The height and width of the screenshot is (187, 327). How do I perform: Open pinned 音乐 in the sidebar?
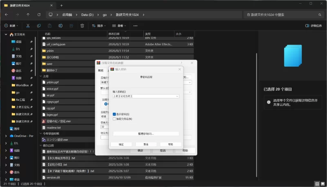[18, 71]
